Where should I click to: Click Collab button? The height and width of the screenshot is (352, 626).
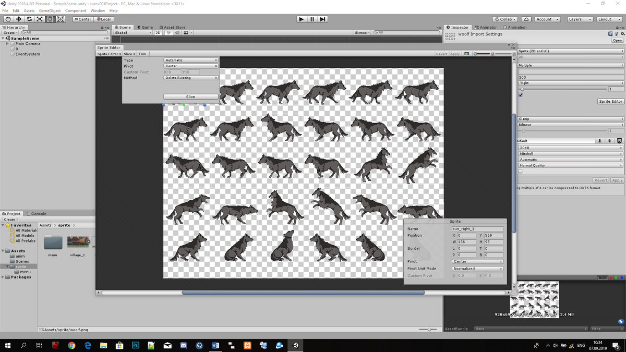pos(505,19)
